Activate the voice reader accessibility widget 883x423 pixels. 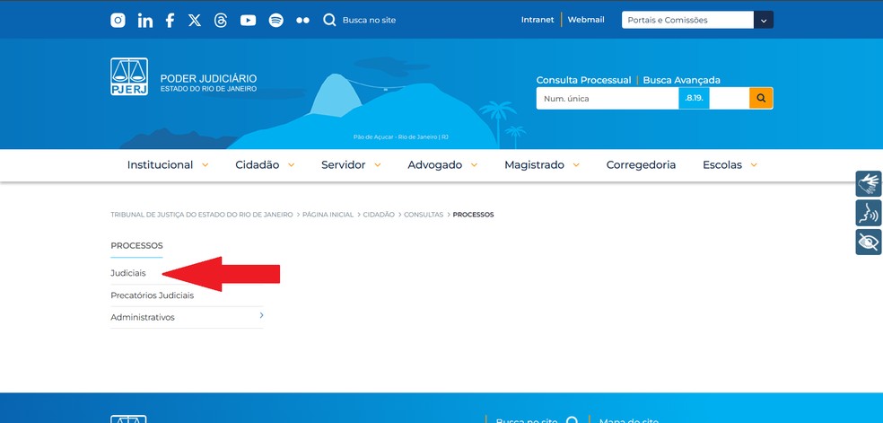(869, 213)
